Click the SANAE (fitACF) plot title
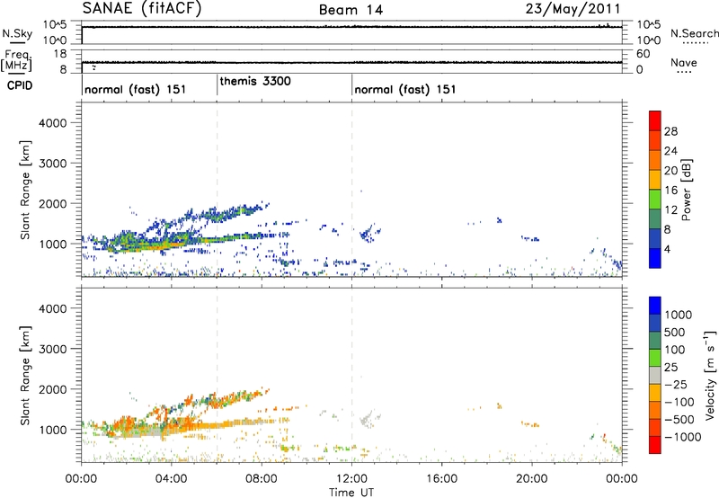This screenshot has height=498, width=719. (142, 8)
